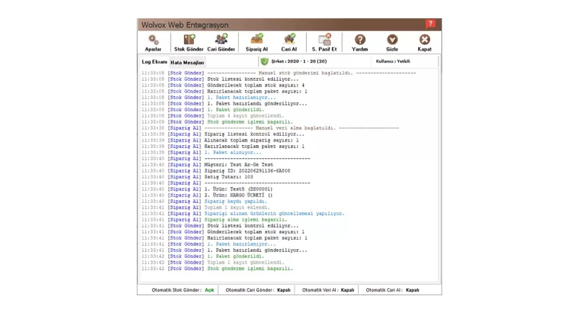
Task: Select log line with Sipariş ID 202206291136-6A808
Action: point(216,171)
